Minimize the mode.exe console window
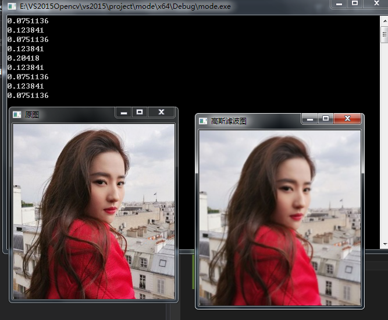388x320 pixels. click(x=339, y=3)
